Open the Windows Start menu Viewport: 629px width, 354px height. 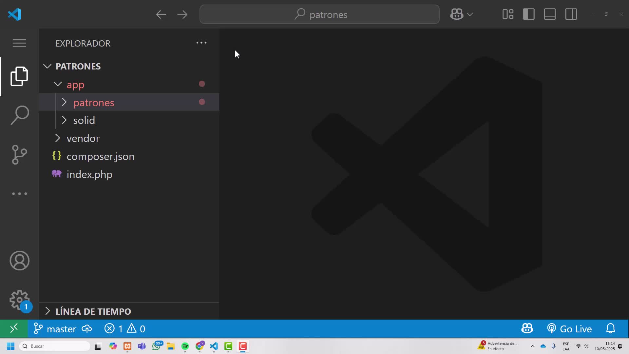[x=10, y=346]
